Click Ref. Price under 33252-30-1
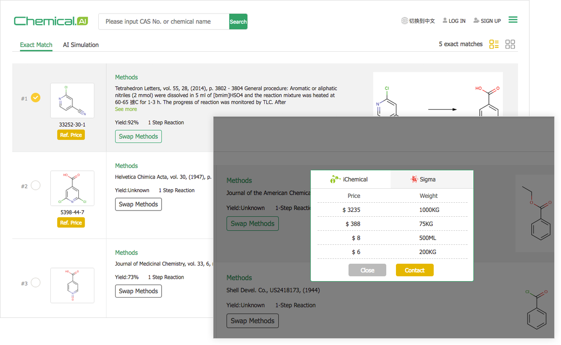This screenshot has height=345, width=561. pyautogui.click(x=71, y=135)
